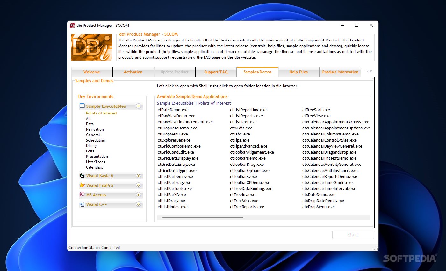Image resolution: width=446 pixels, height=271 pixels.
Task: Open the Support/FAQ tab
Action: 216,72
